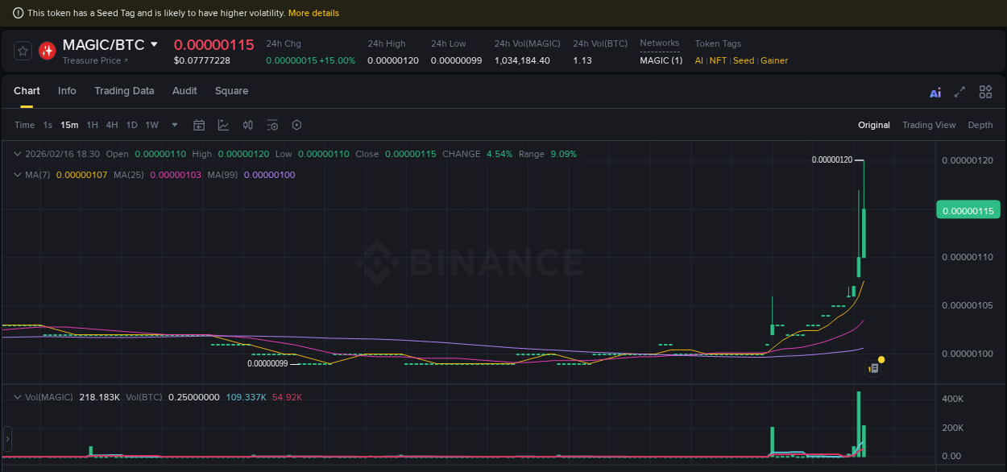
Task: Open the Audit tab
Action: pyautogui.click(x=184, y=91)
